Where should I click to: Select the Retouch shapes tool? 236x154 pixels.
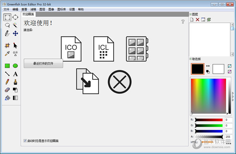(x=15, y=53)
